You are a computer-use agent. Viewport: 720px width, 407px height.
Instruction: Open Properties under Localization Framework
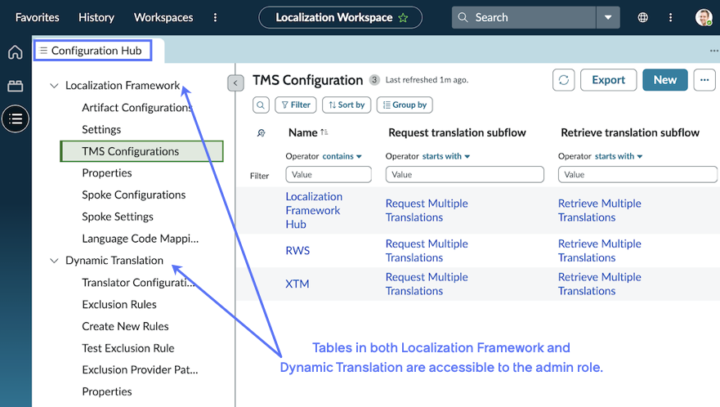pos(106,172)
